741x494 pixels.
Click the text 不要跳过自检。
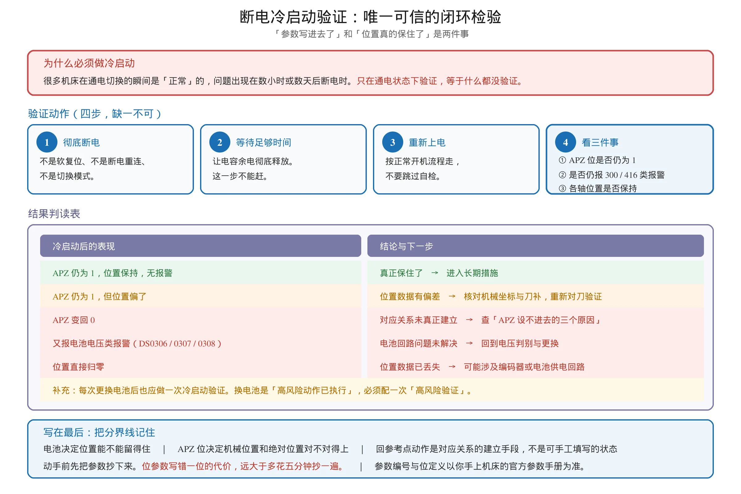(x=413, y=176)
